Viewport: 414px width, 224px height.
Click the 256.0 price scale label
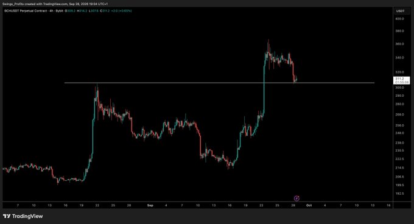point(399,125)
